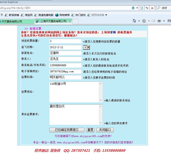Open 热门游戏 favorites link
This screenshot has width=171, height=154.
click(x=79, y=15)
